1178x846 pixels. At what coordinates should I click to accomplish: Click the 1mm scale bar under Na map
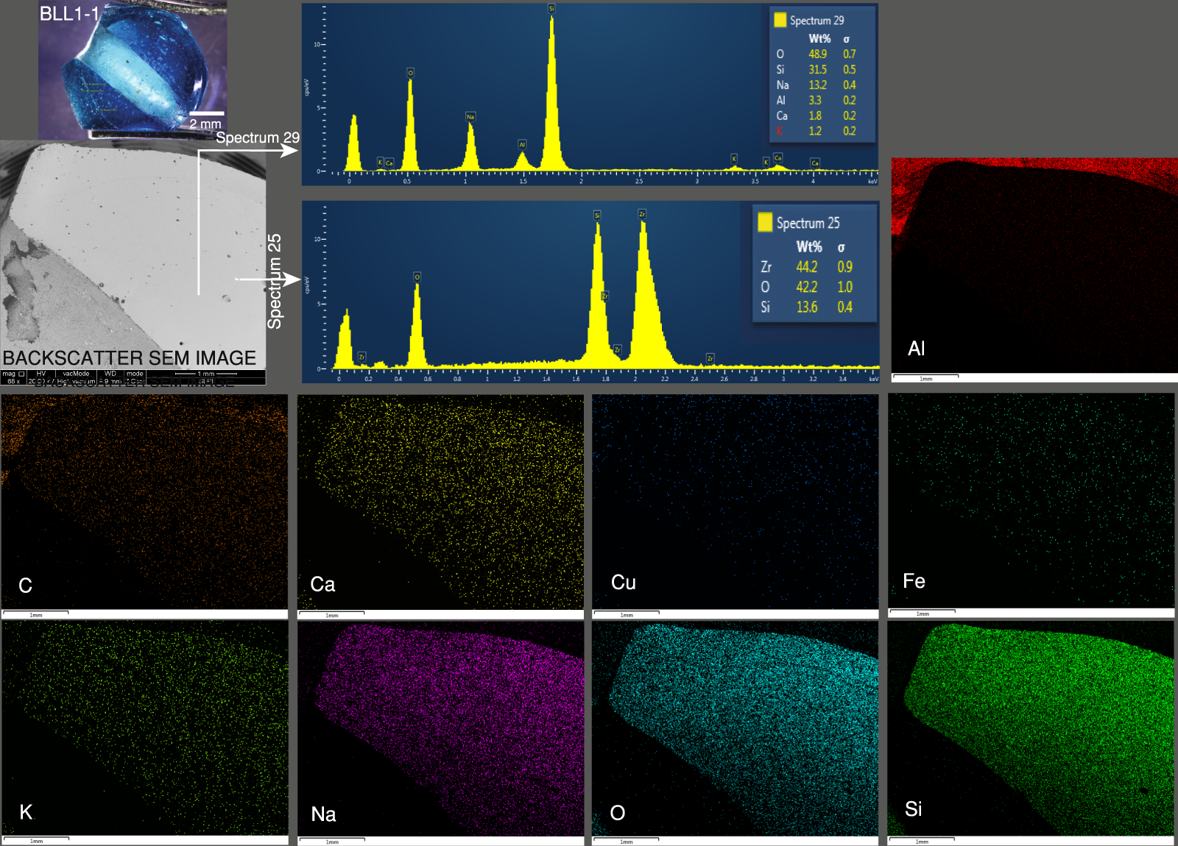331,841
